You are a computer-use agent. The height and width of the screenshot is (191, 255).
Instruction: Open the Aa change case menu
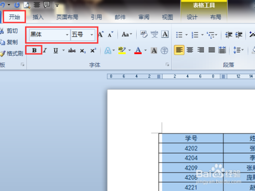coord(127,35)
